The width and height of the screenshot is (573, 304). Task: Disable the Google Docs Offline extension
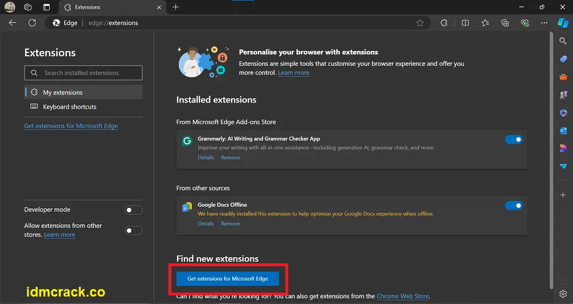coord(514,206)
